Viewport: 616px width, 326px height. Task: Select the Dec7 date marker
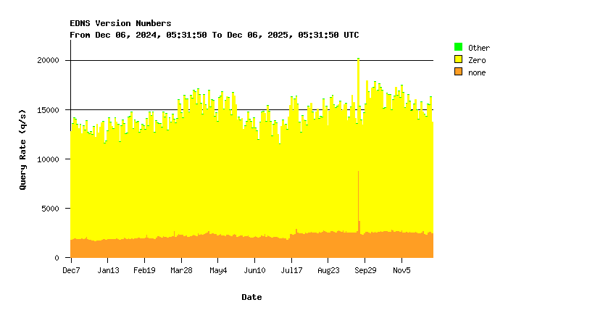pyautogui.click(x=71, y=270)
